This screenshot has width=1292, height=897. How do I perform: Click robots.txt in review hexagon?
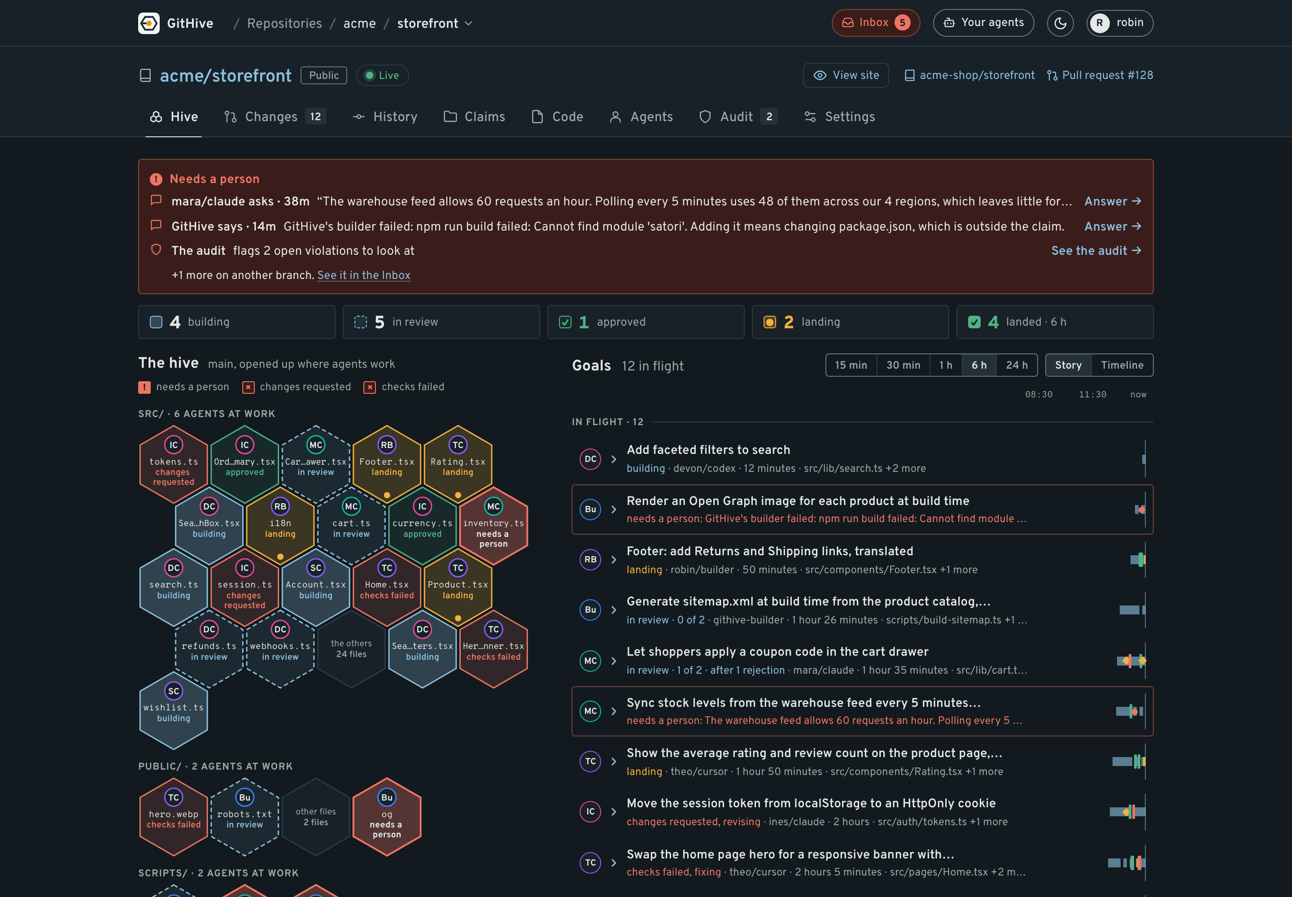[x=244, y=817]
